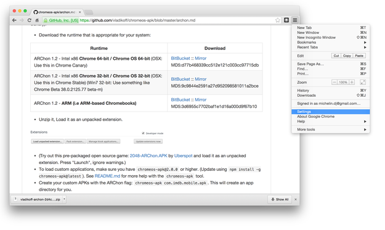
Task: Open the 2048-ARChon.APK link
Action: 148,156
